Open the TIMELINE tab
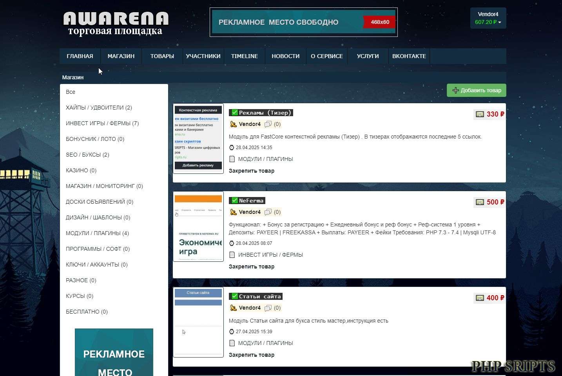 pyautogui.click(x=244, y=56)
